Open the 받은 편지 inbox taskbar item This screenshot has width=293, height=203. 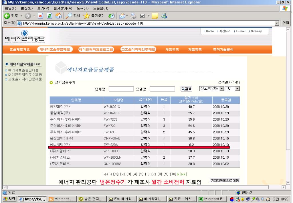[x=92, y=199]
